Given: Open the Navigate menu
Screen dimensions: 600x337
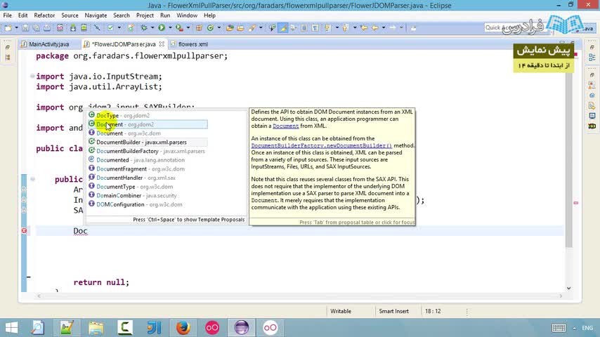Looking at the screenshot, I should 96,15.
